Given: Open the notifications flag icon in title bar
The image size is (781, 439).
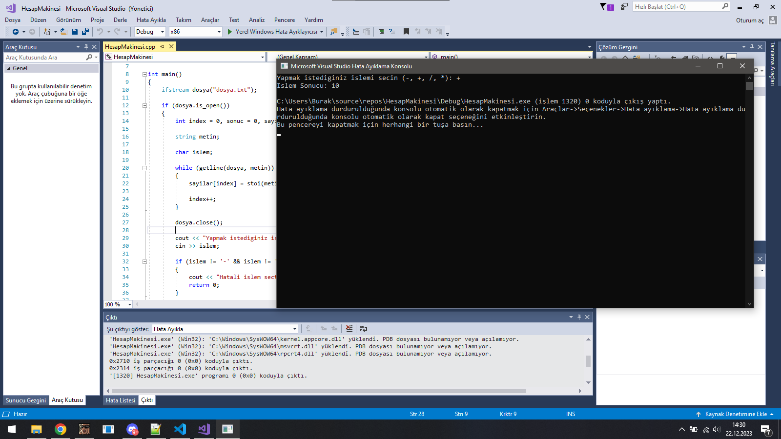Looking at the screenshot, I should [x=603, y=7].
